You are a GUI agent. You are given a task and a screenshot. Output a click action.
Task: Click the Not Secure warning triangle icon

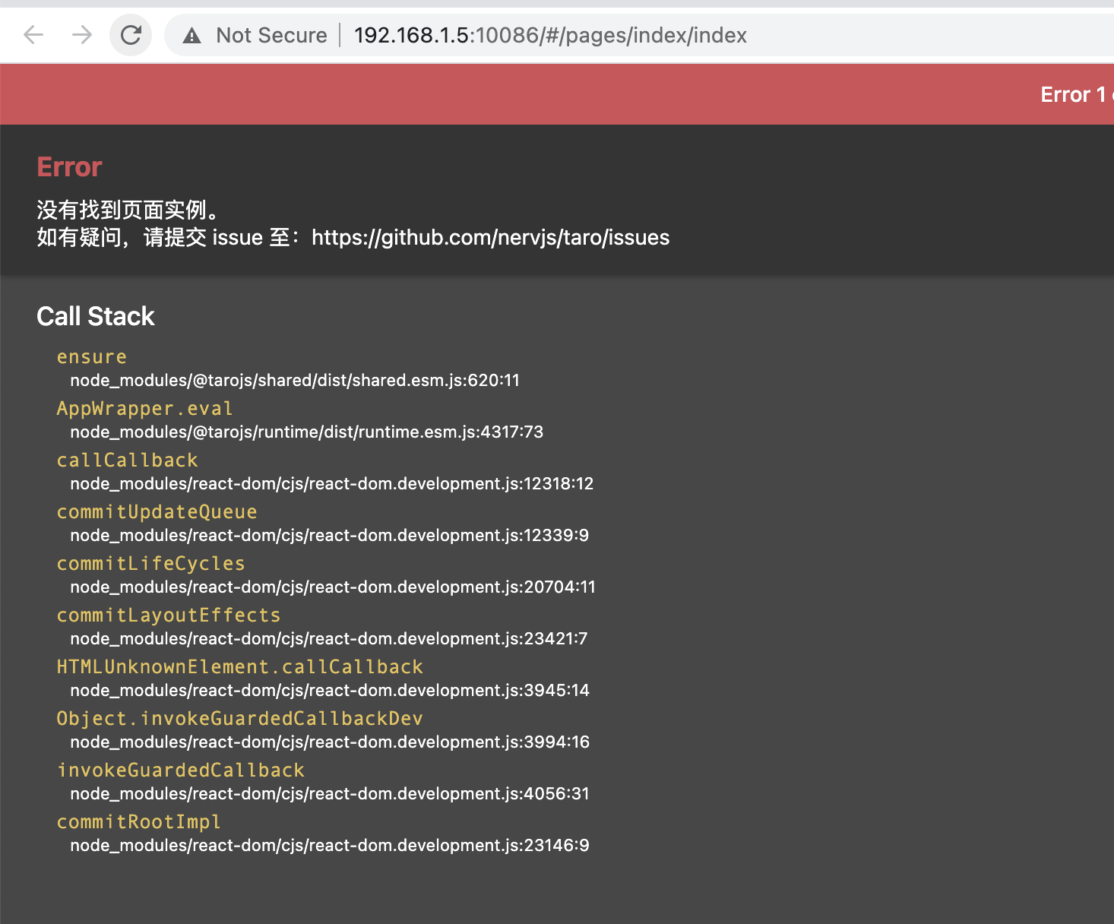click(192, 36)
